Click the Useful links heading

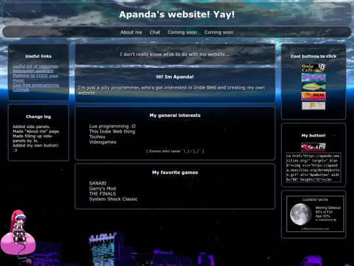39,56
